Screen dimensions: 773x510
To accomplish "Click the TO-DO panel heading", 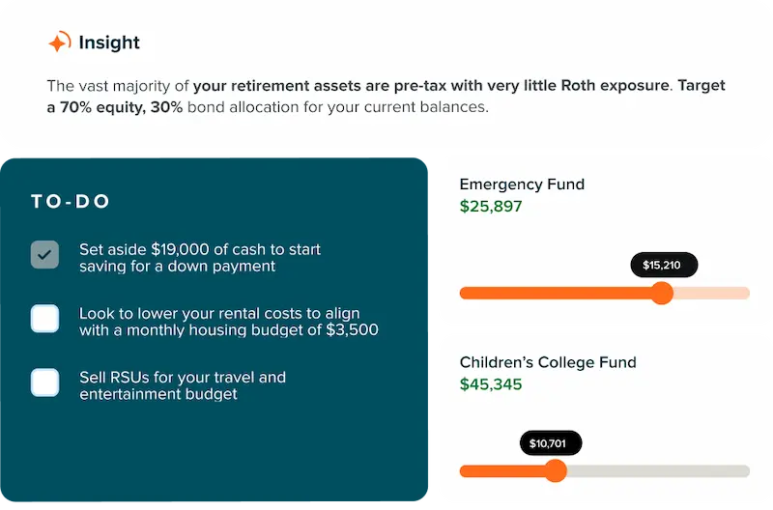I will (71, 202).
